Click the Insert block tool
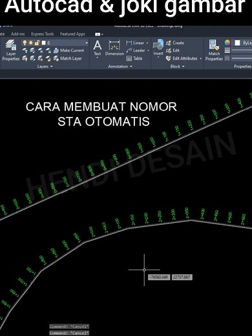 (x=158, y=47)
